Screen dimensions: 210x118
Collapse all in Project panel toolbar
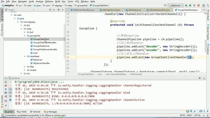tap(54, 10)
